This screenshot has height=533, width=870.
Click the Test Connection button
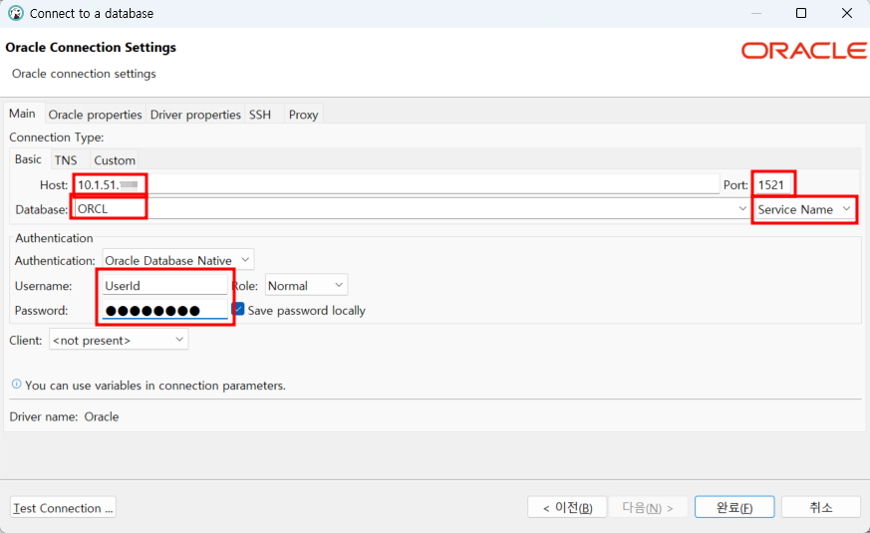[63, 507]
